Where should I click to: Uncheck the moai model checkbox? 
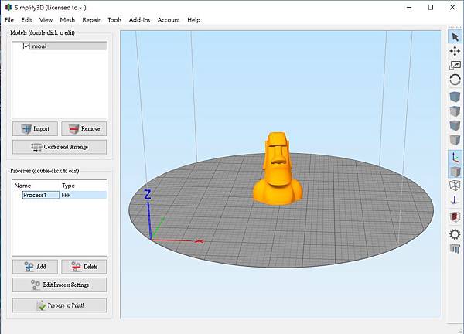[x=27, y=46]
